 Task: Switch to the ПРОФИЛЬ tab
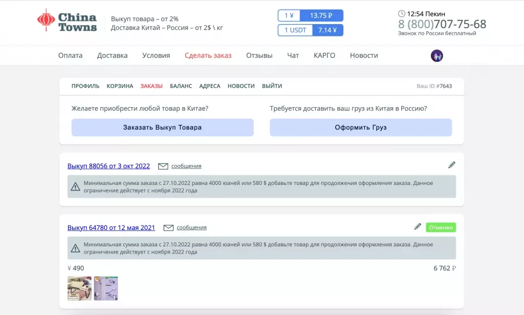[85, 86]
